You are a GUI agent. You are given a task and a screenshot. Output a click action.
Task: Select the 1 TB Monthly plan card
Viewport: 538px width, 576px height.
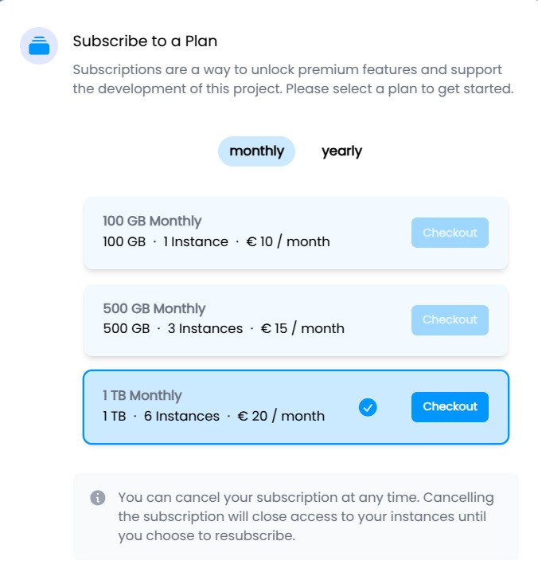point(239,406)
